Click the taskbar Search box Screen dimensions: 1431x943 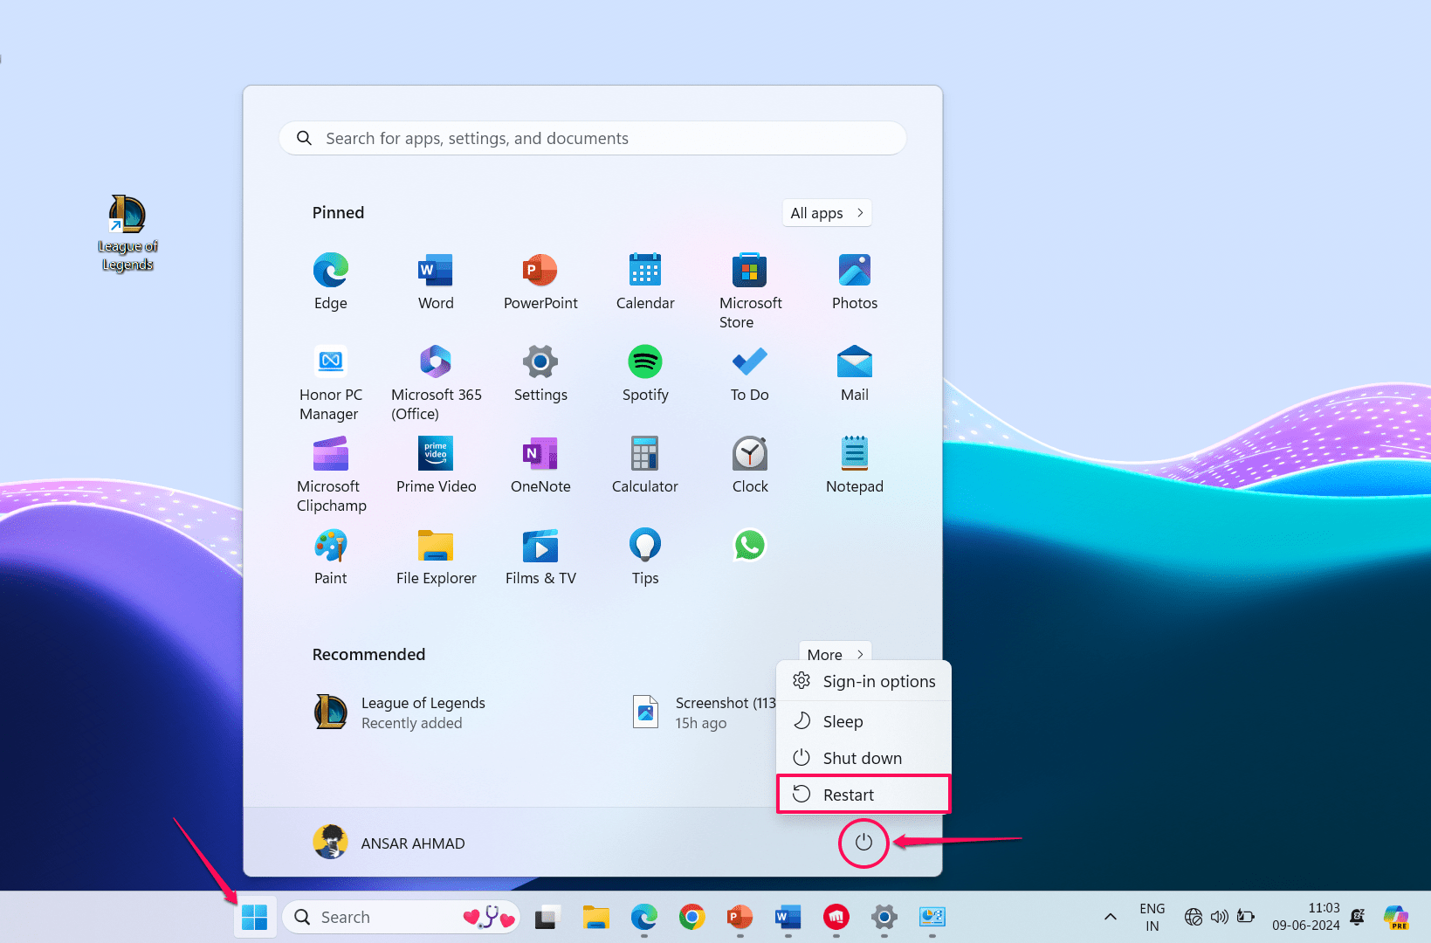click(402, 917)
